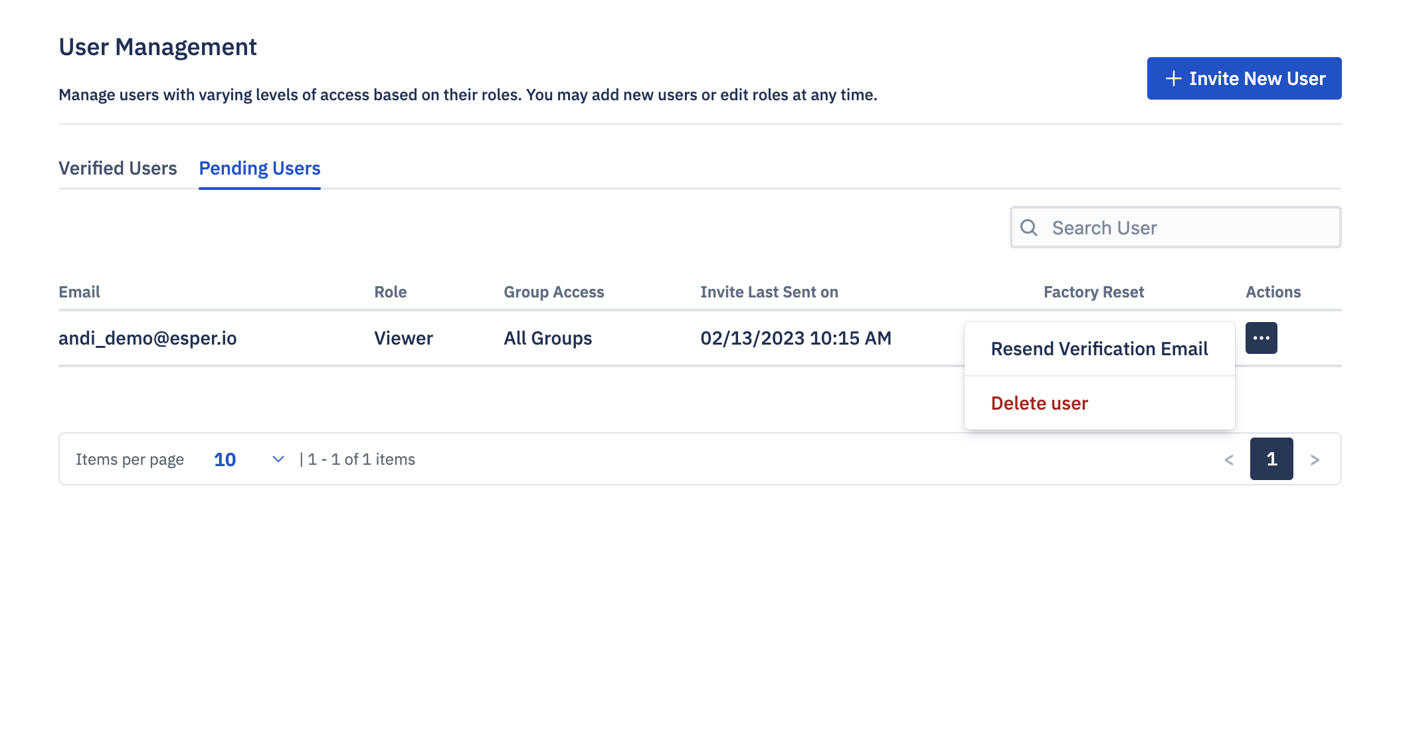Click the User Management heading
This screenshot has height=745, width=1403.
(x=157, y=47)
